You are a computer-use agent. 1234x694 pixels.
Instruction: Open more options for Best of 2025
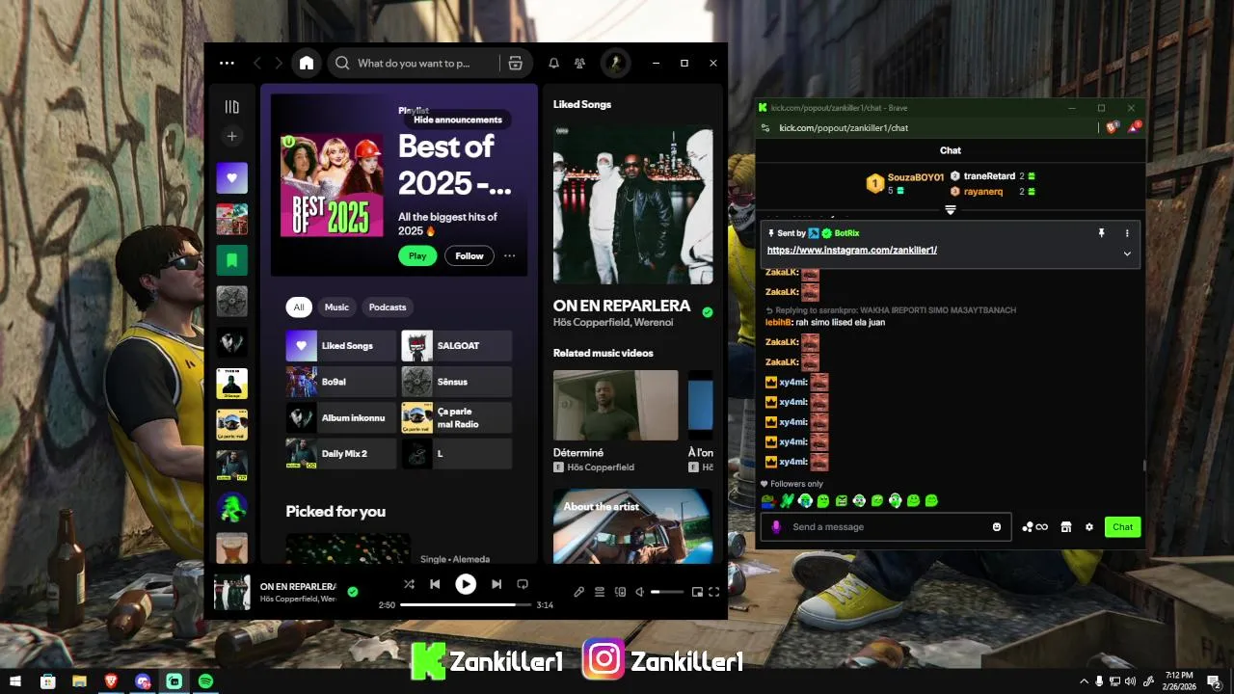(x=509, y=255)
